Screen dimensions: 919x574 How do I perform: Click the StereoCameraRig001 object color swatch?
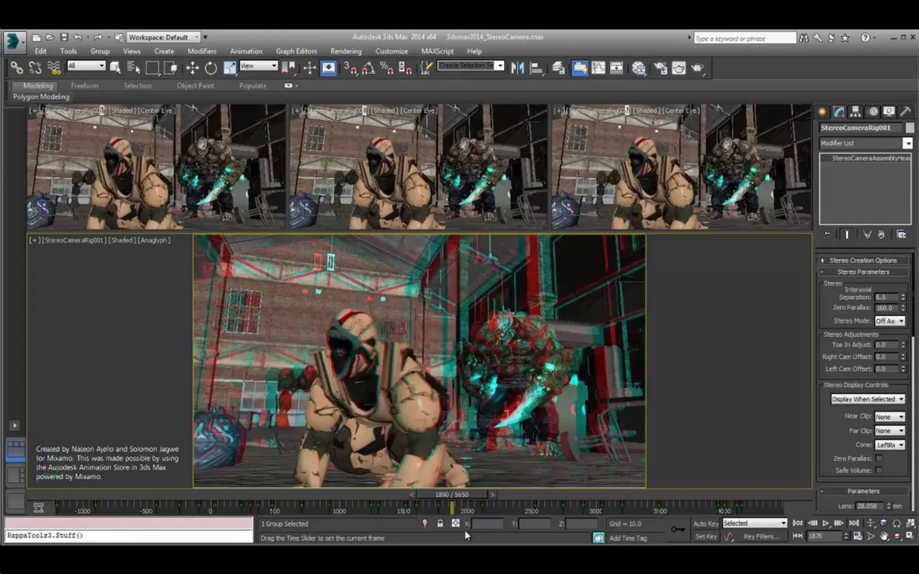click(910, 127)
